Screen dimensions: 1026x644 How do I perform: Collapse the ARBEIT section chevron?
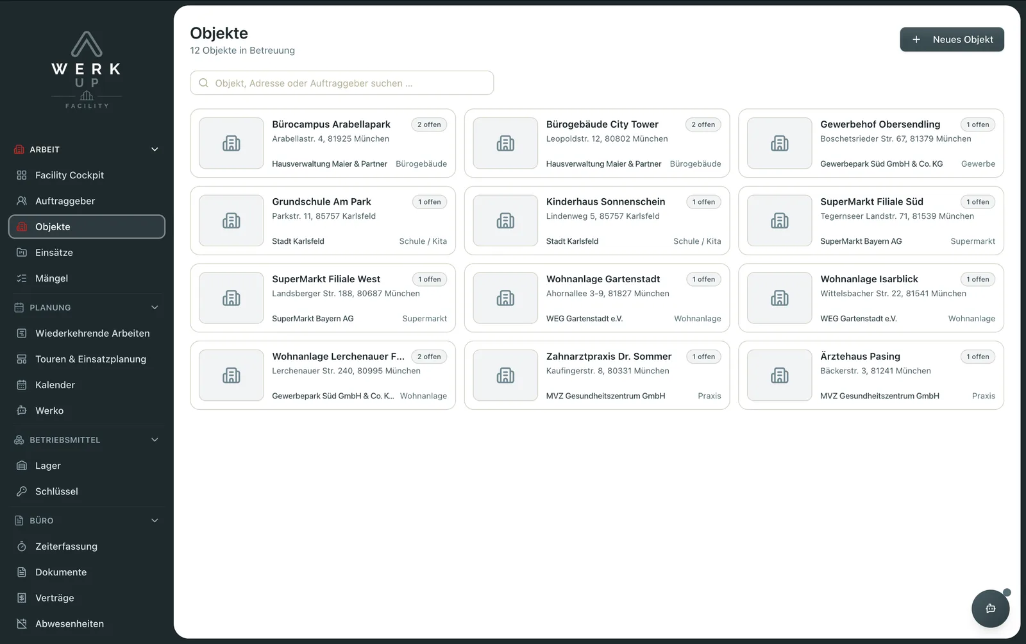pos(155,149)
